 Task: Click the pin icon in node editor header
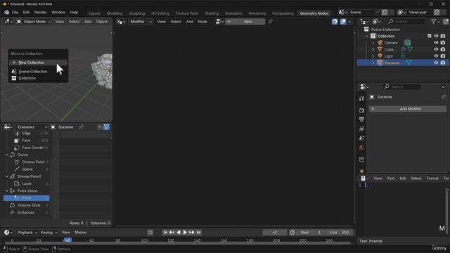pyautogui.click(x=270, y=22)
